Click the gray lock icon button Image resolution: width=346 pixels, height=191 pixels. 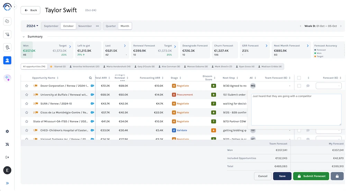[x=337, y=176]
